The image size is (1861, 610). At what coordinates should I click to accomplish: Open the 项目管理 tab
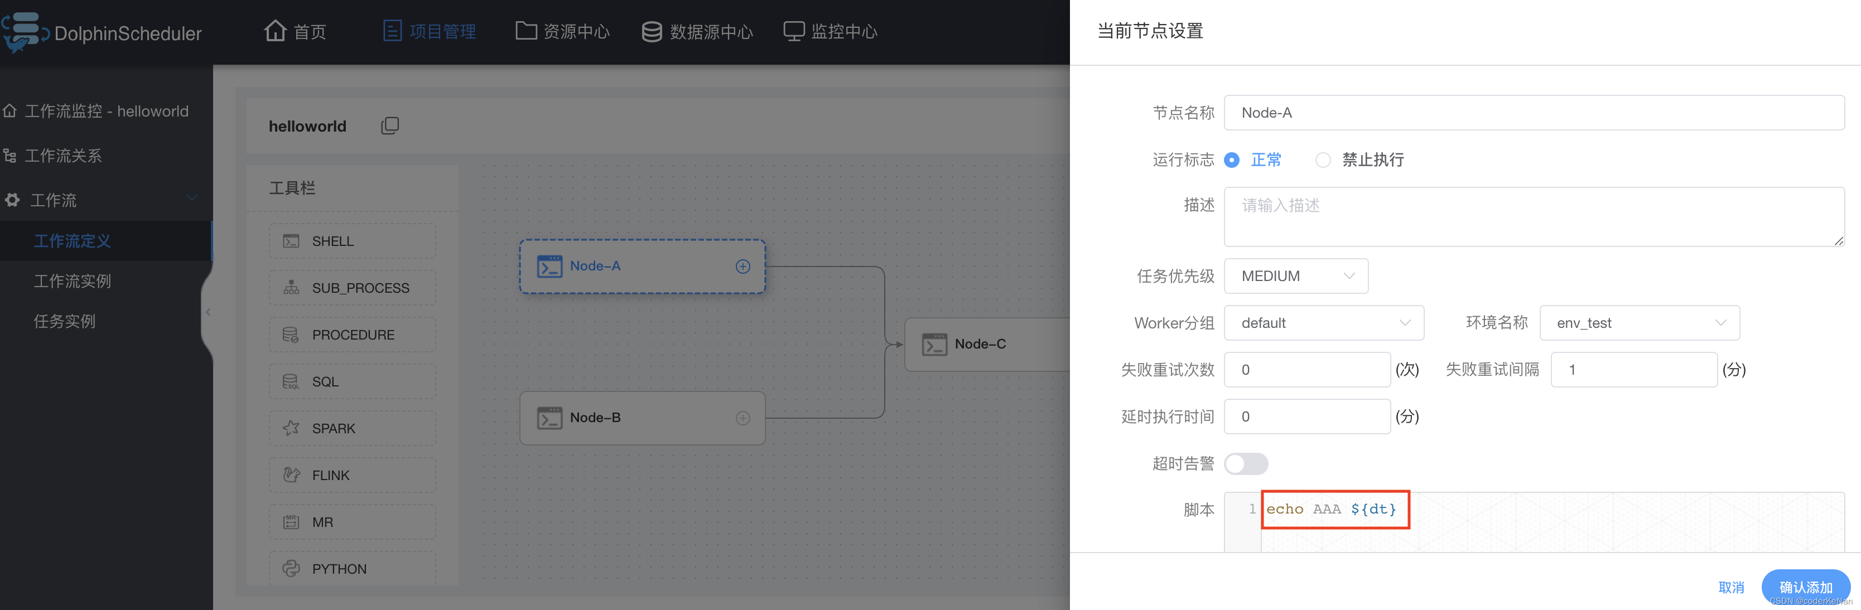pyautogui.click(x=429, y=31)
